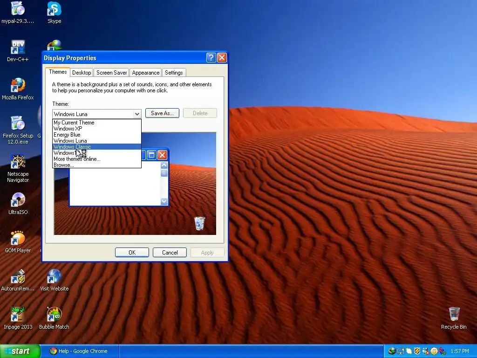Click the security shield tray icon
This screenshot has height=358, width=477.
(x=417, y=351)
